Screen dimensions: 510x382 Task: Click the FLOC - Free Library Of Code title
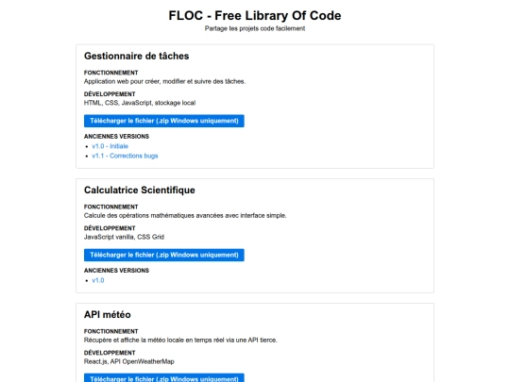point(255,16)
